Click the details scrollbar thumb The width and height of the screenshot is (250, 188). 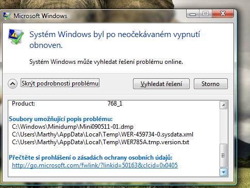coord(224,156)
